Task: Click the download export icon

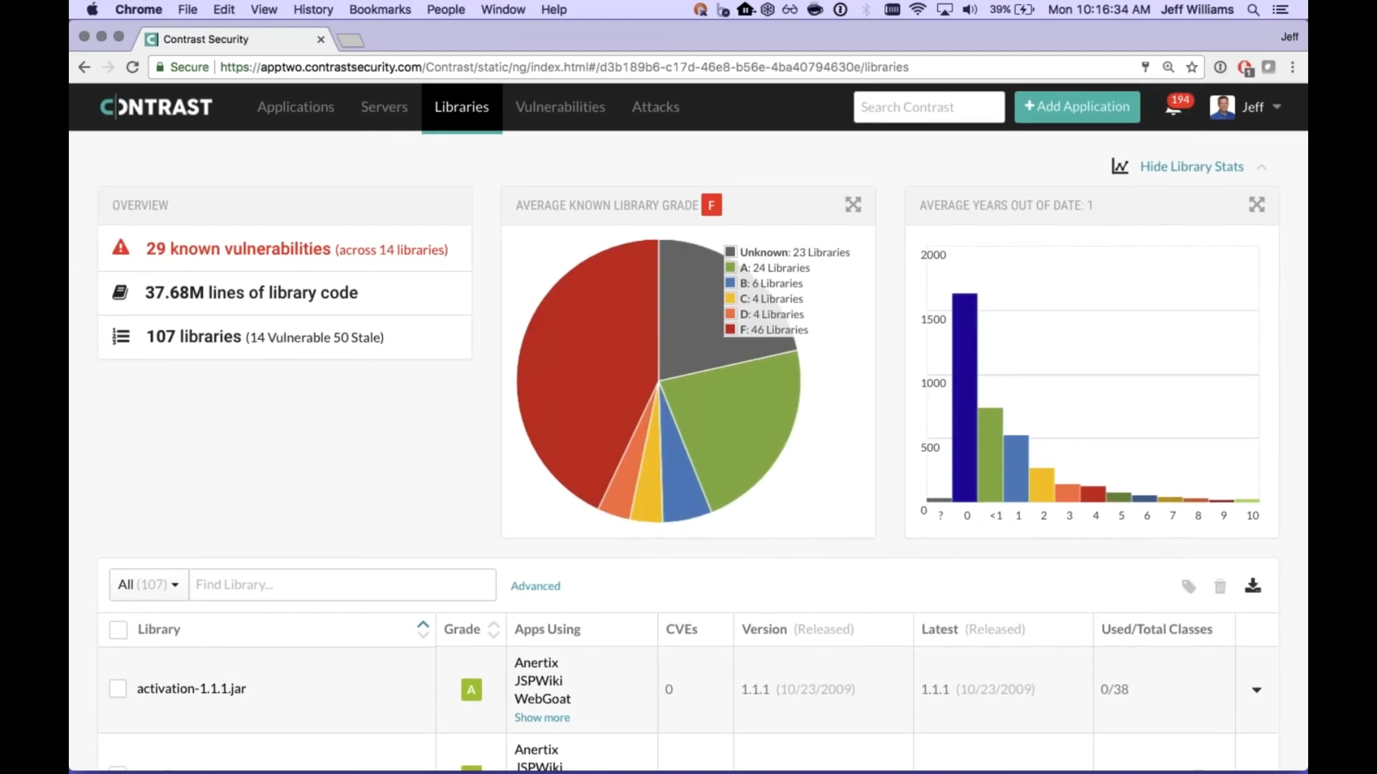Action: (x=1253, y=586)
